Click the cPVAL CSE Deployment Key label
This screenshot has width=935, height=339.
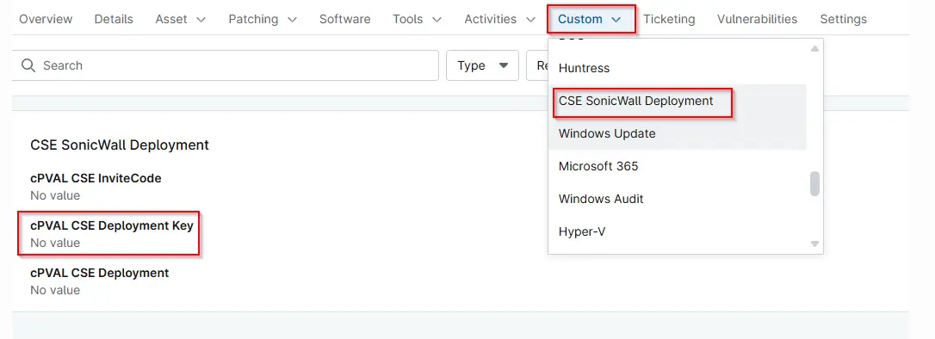pos(112,225)
